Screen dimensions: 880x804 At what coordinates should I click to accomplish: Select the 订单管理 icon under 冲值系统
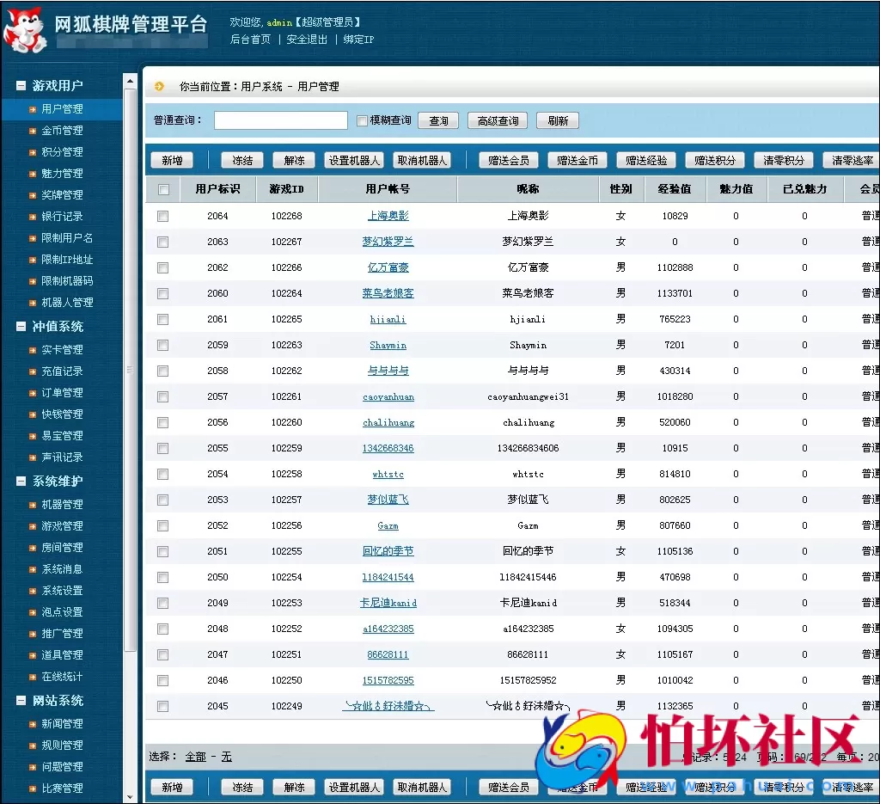33,393
